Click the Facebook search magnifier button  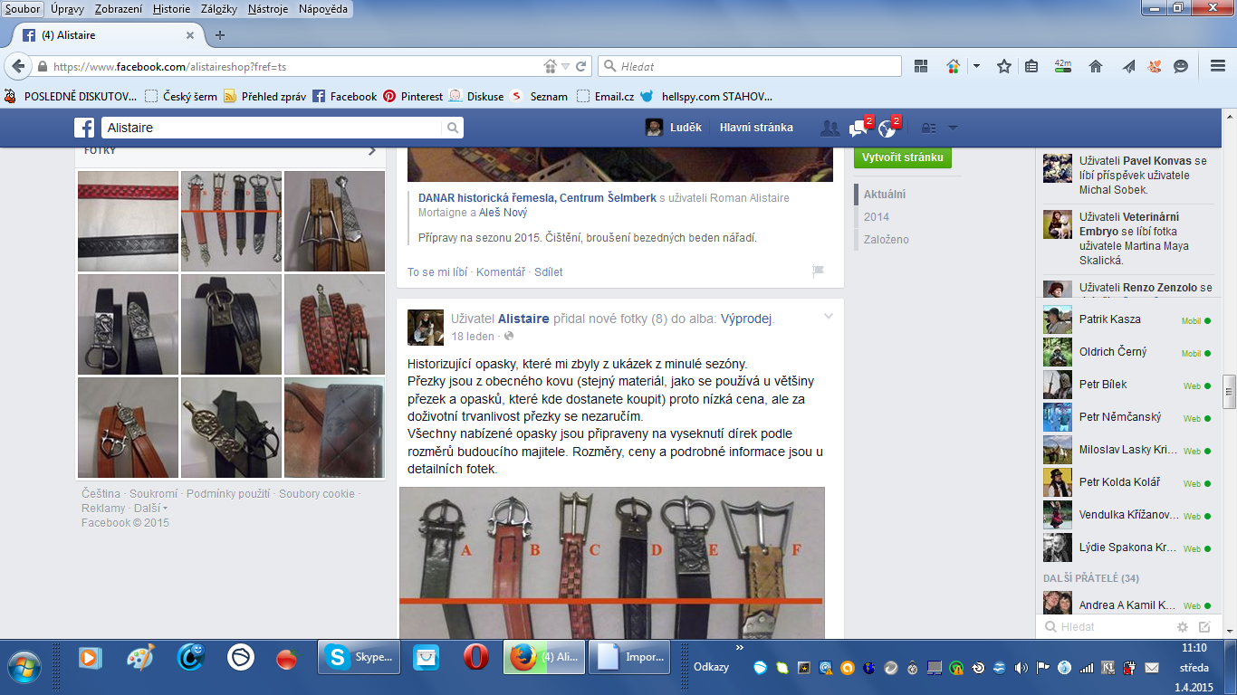pos(452,128)
